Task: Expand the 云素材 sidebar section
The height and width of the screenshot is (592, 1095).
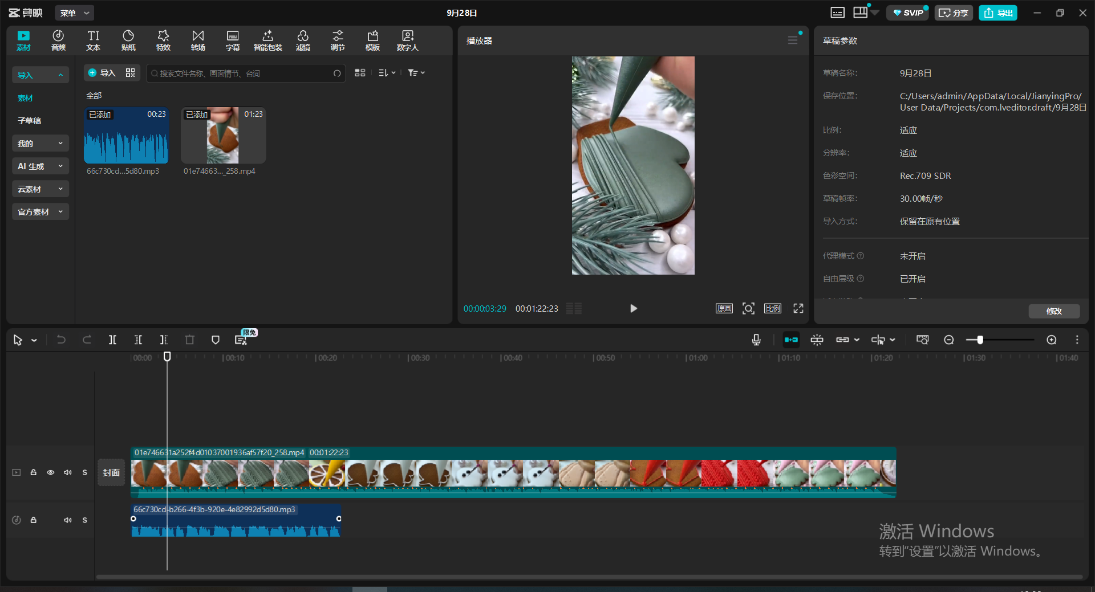Action: [40, 189]
